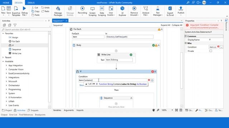The height and width of the screenshot is (128, 229).
Task: Click the feedback icon in title bar
Action: click(193, 2)
